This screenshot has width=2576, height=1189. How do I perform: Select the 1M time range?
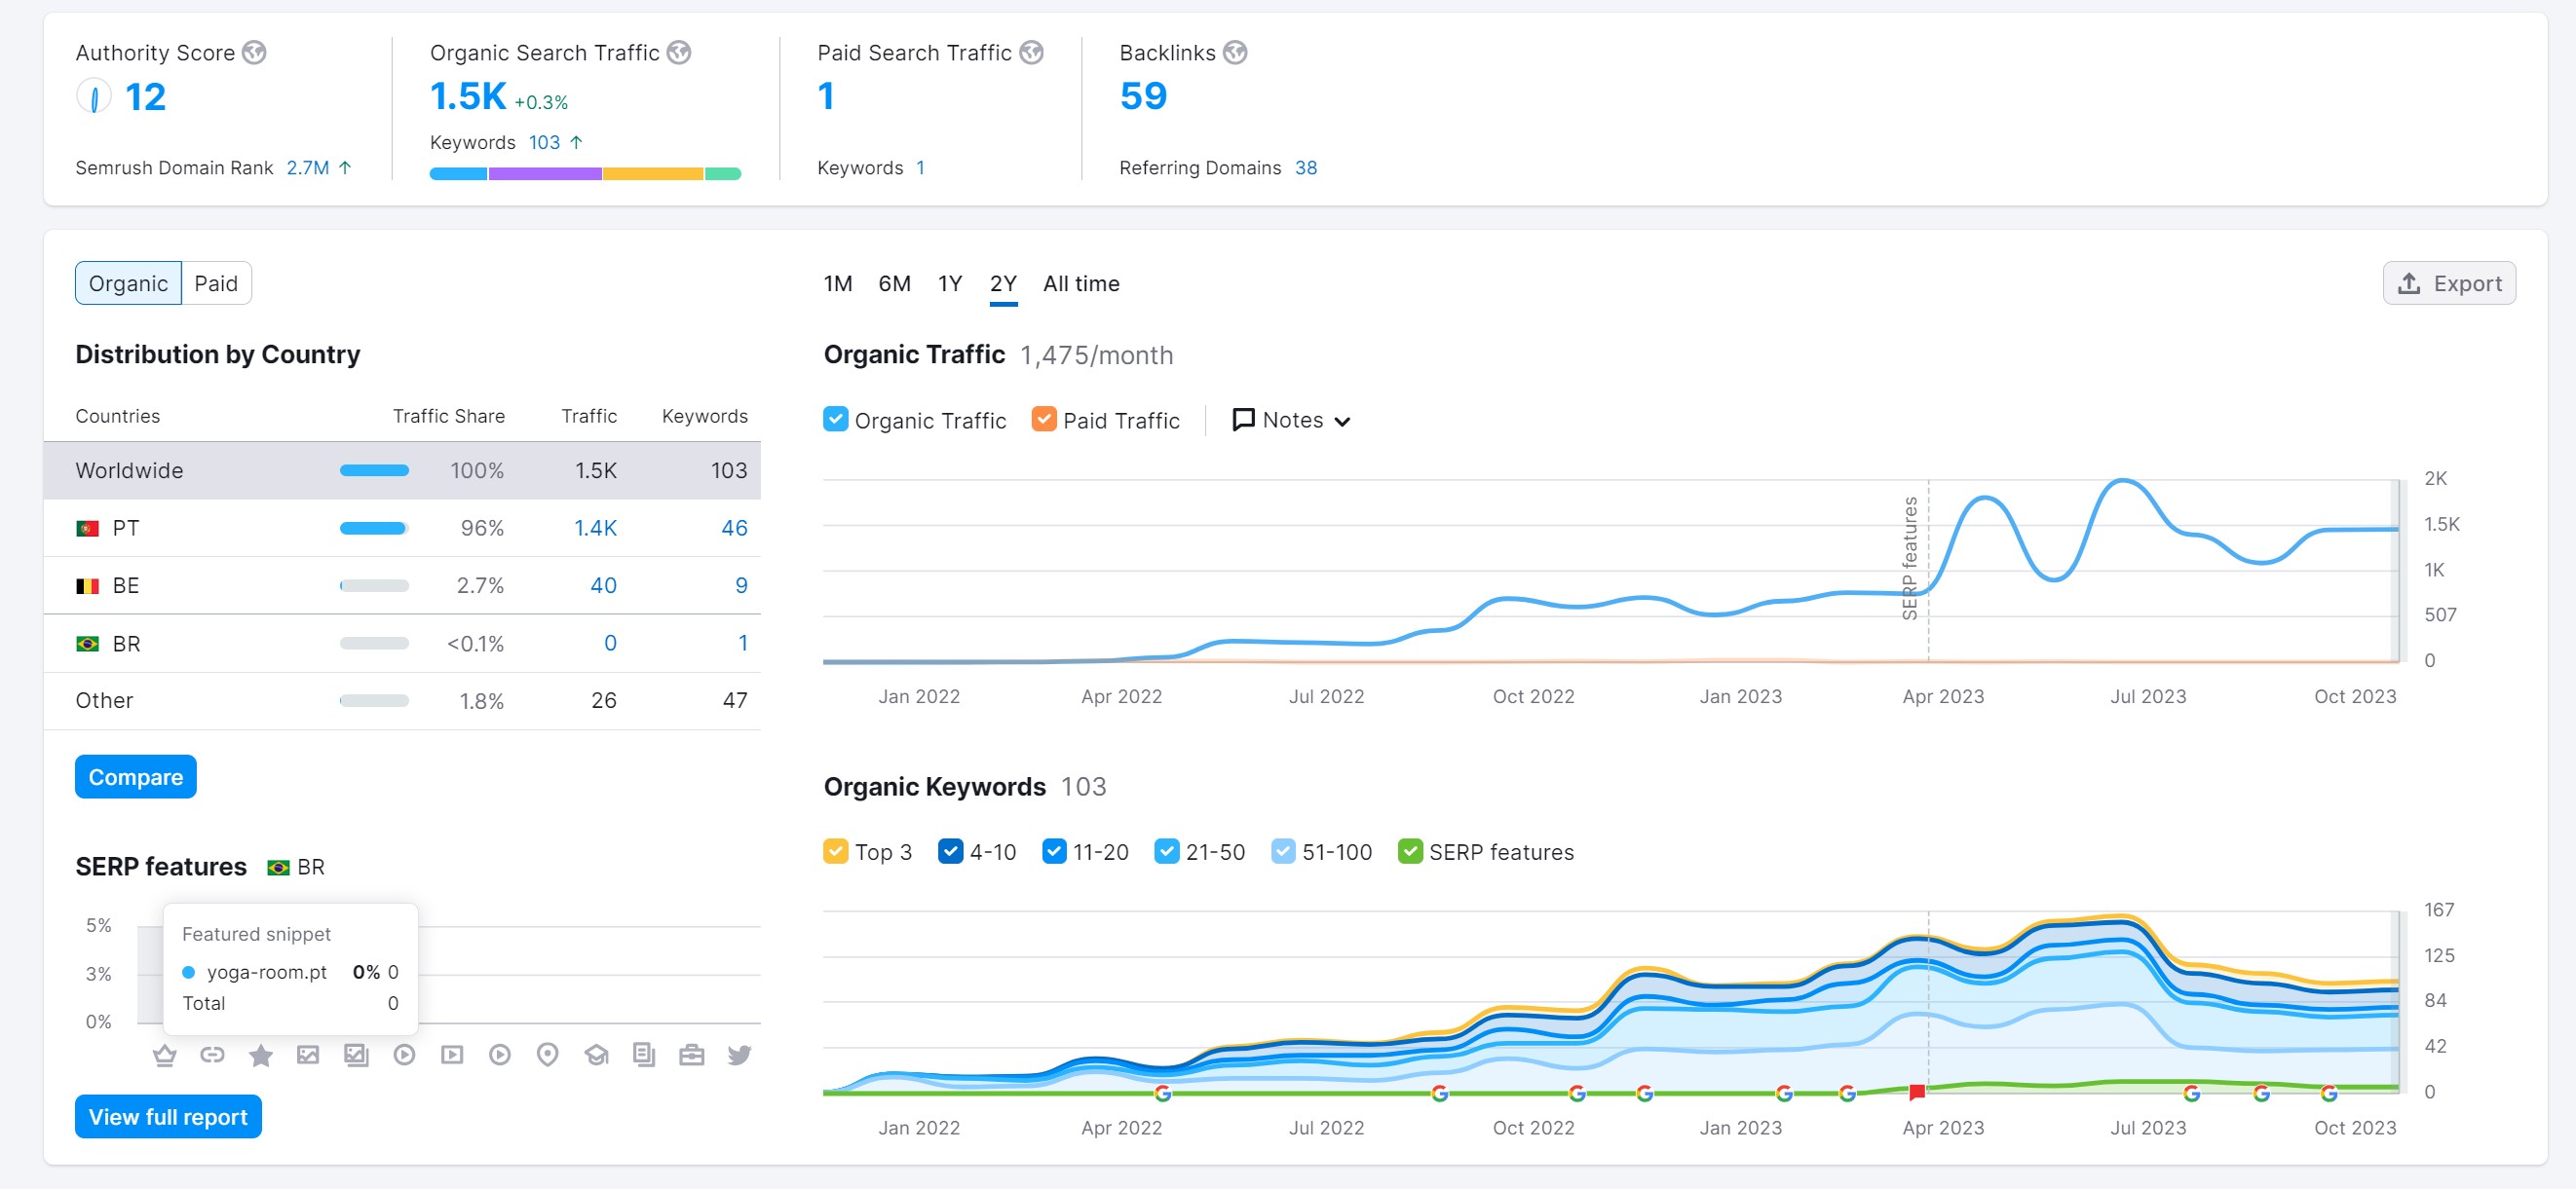click(x=838, y=283)
